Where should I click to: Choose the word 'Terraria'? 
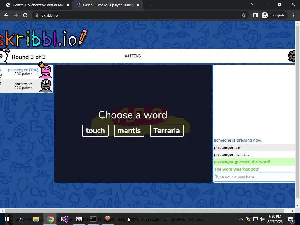pyautogui.click(x=167, y=130)
